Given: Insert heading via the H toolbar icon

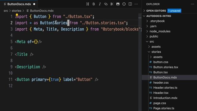Looking at the screenshot, I should tap(88, 4).
